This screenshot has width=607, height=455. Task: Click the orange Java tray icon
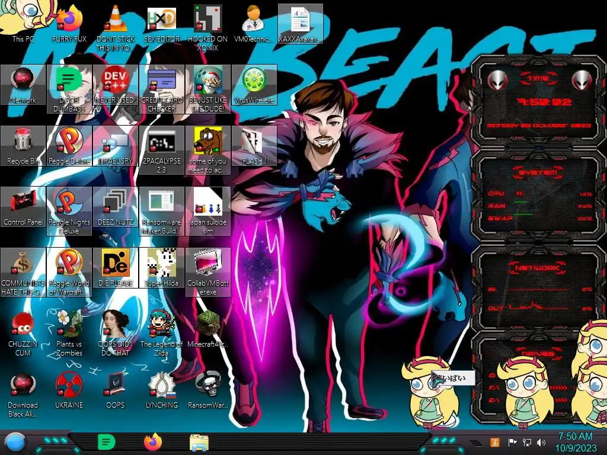click(495, 442)
